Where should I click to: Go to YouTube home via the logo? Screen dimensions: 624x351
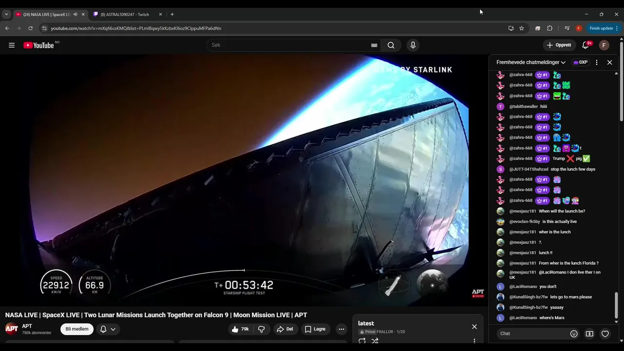[39, 45]
